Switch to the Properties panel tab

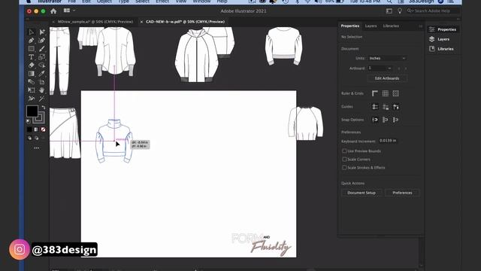coord(350,26)
